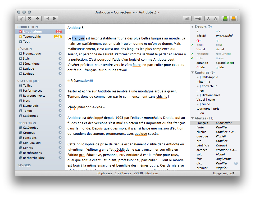Click the chart icon beside Tailles

[x=20, y=86]
